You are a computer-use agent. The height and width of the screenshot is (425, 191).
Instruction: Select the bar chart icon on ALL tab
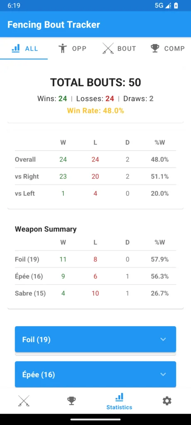pos(16,49)
